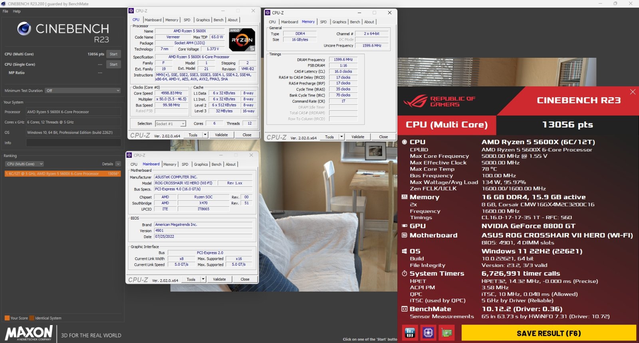Click Validate in the CPU-Z Memory window

[x=358, y=137]
